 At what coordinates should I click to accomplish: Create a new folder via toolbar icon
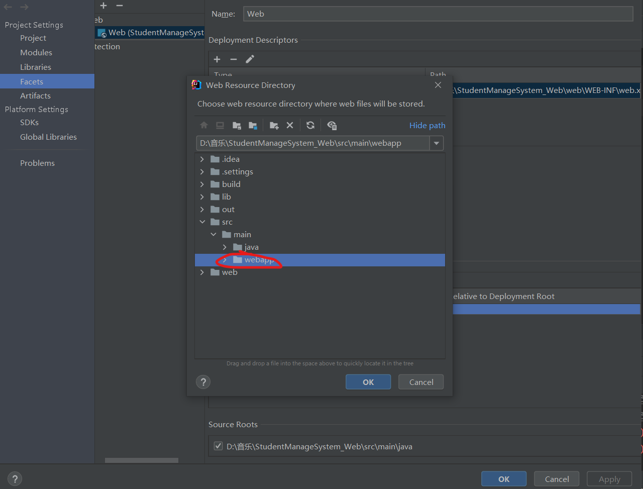click(x=274, y=126)
